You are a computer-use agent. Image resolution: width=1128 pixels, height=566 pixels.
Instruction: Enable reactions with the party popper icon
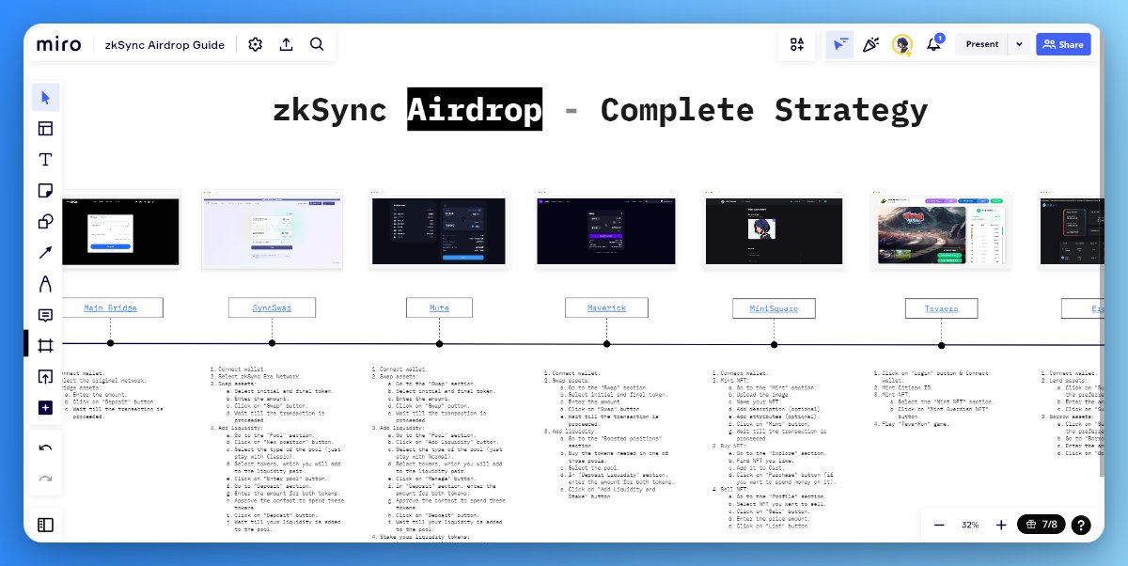click(870, 44)
